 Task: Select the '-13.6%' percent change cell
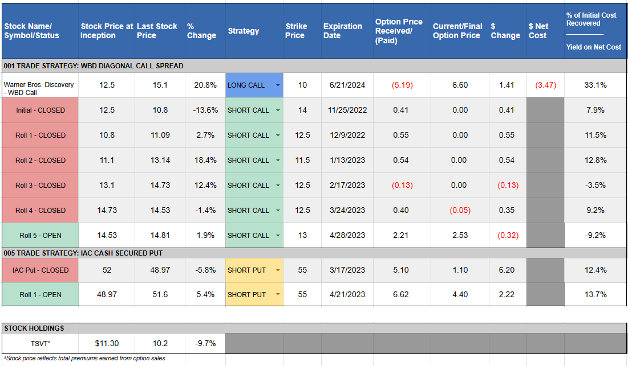(x=205, y=110)
